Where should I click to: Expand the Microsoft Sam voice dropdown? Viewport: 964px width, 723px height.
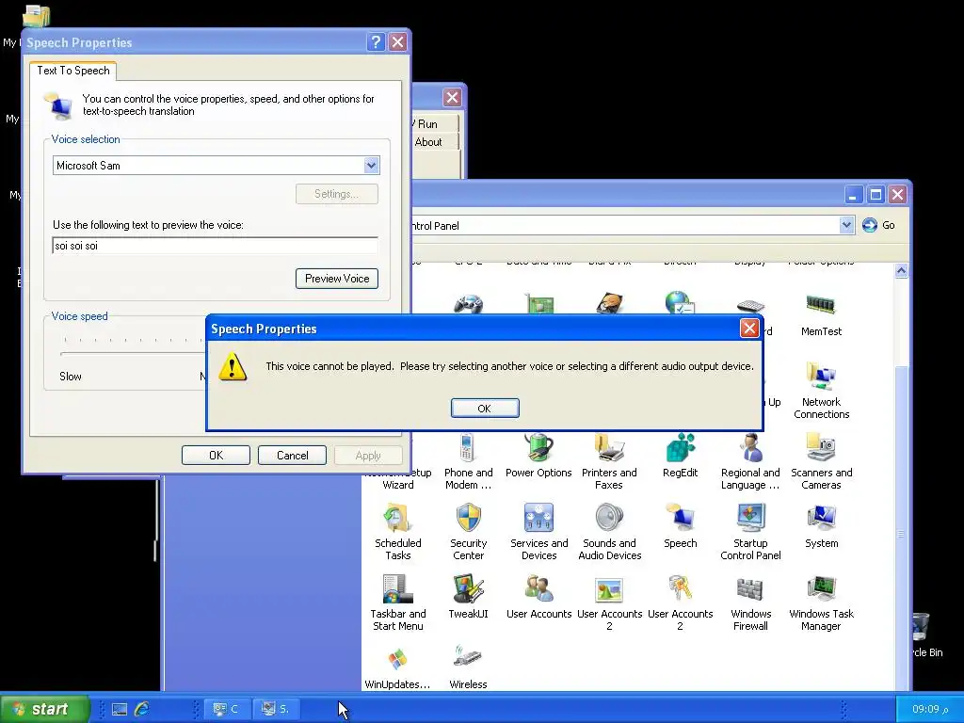(371, 165)
